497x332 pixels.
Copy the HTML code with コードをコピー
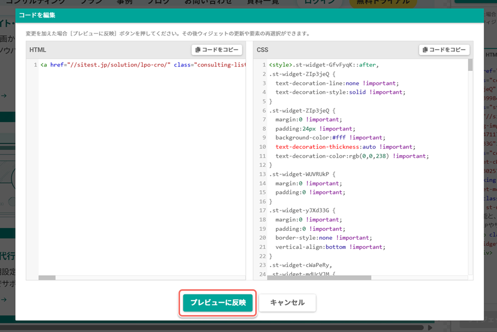coord(217,50)
